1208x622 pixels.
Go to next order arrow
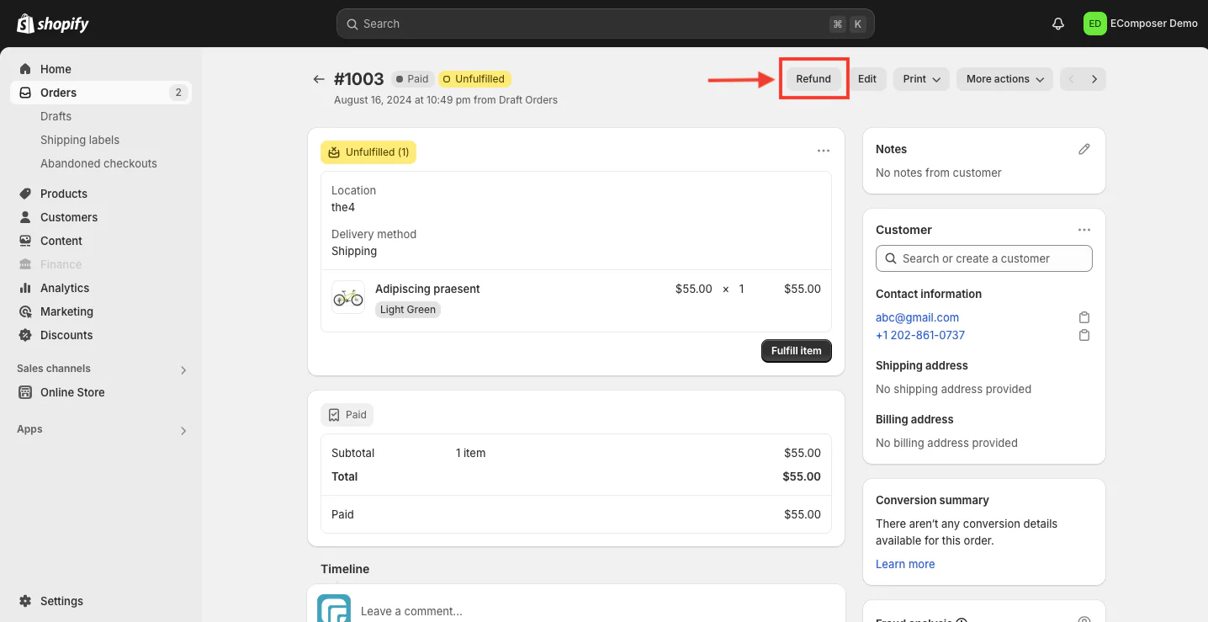click(x=1094, y=79)
